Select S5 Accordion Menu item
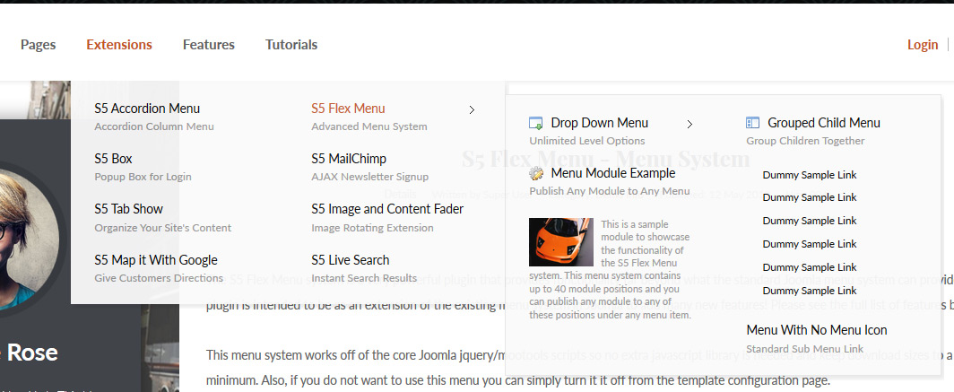Viewport: 954px width, 392px height. tap(147, 109)
